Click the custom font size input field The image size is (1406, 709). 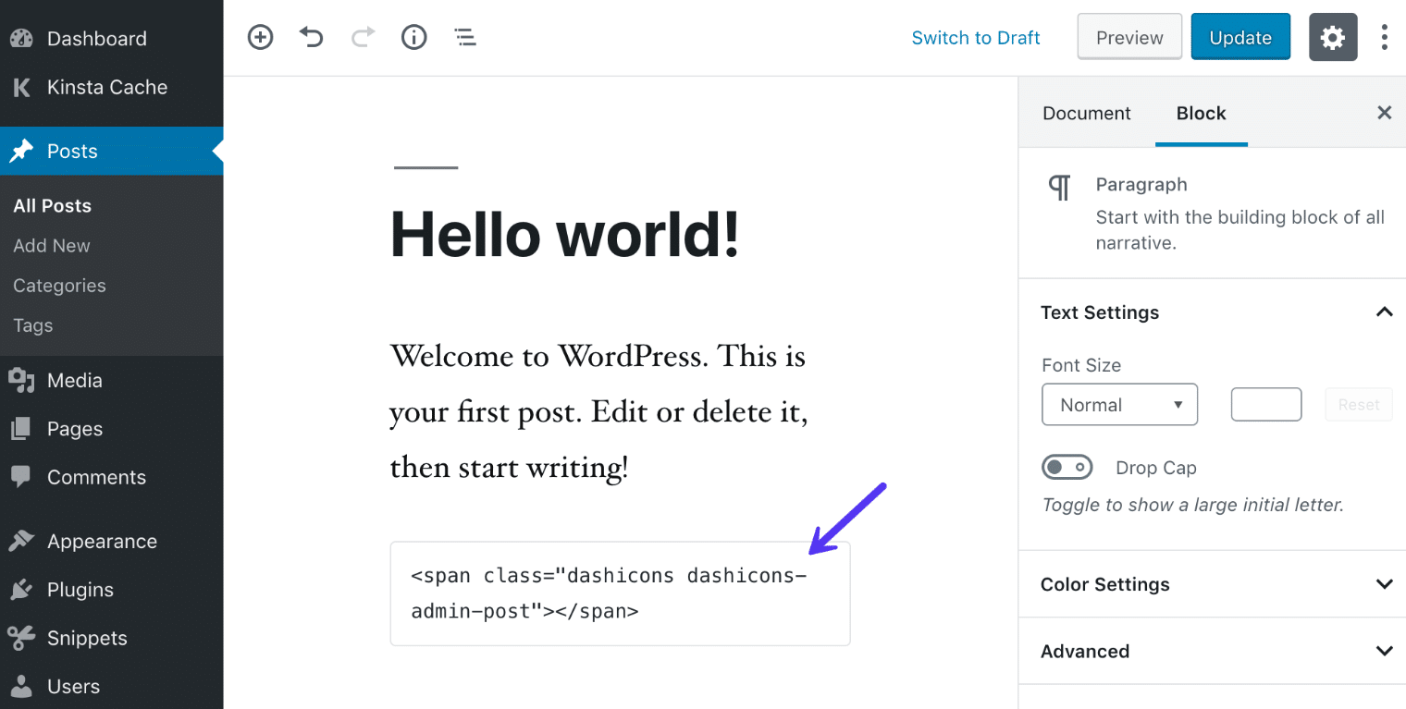1265,404
